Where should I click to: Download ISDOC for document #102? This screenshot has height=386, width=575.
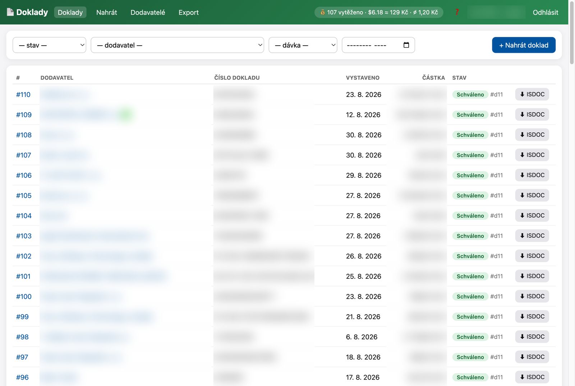pyautogui.click(x=532, y=256)
